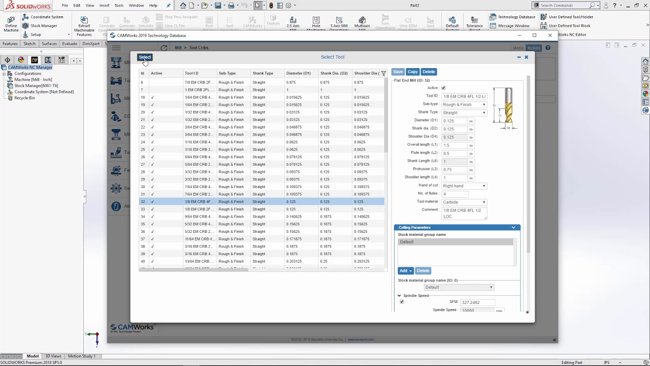This screenshot has width=650, height=366.
Task: Open 2.5 Axis Mill Operations
Action: click(293, 23)
